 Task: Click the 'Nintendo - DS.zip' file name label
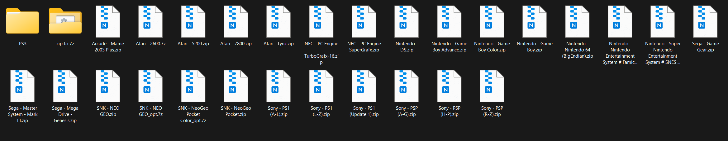407,47
